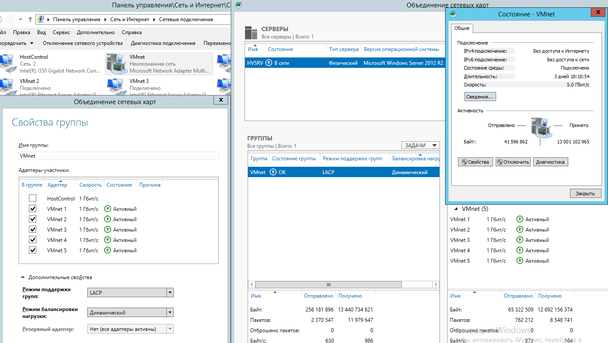Screen dimensions: 608x343
Task: Uncheck the VMnet 1 adapter checkbox
Action: pos(33,209)
